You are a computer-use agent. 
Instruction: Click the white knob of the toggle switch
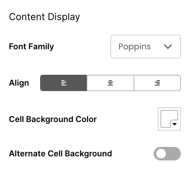161,154
